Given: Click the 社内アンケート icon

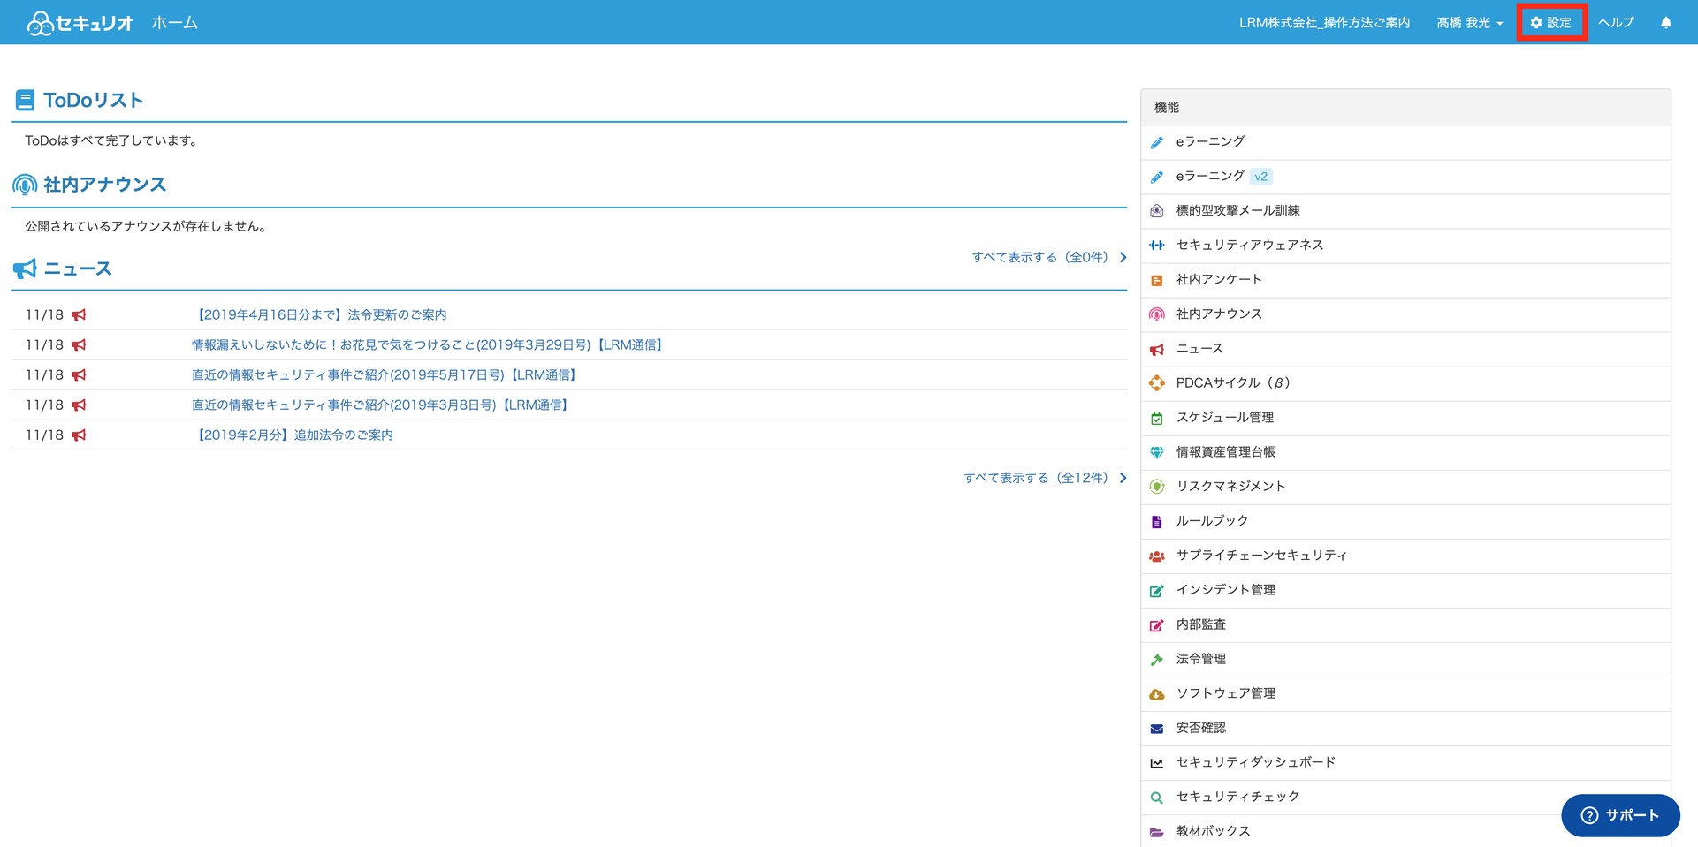Looking at the screenshot, I should (1156, 280).
